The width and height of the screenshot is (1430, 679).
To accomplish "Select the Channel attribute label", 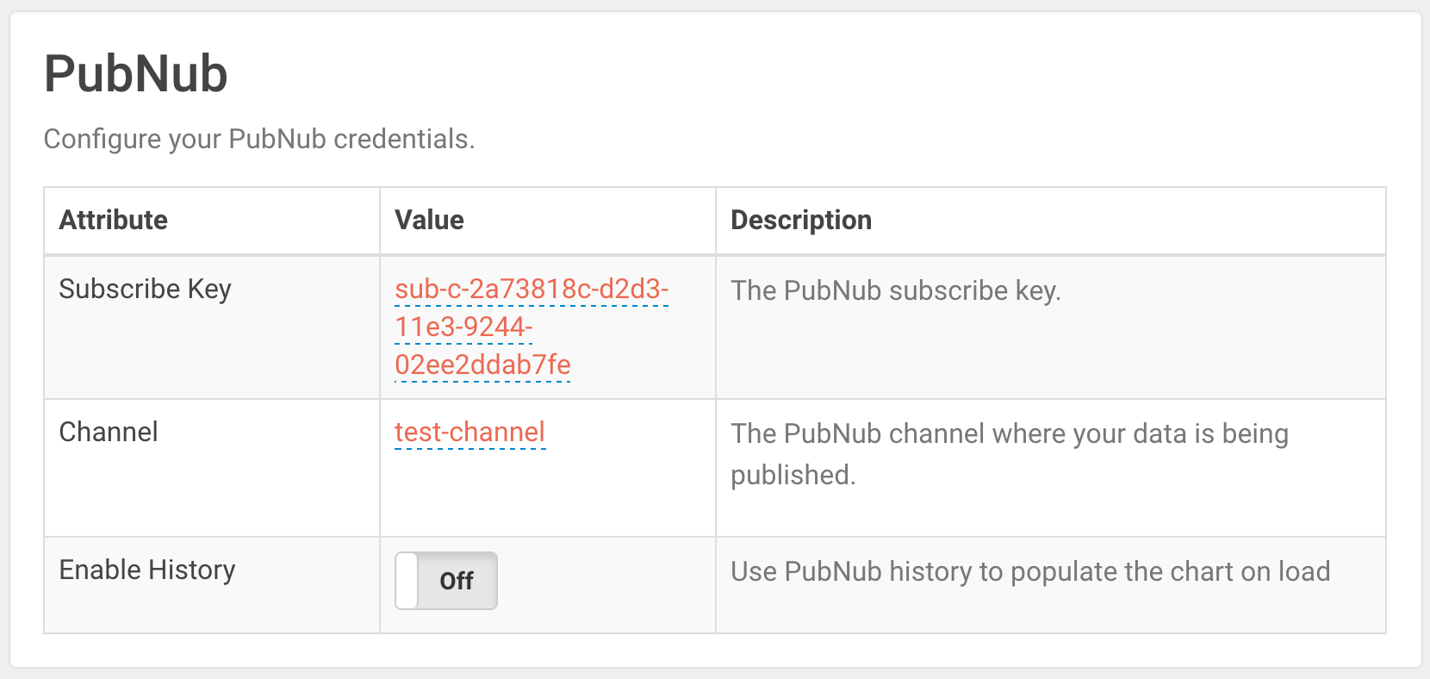I will (x=109, y=433).
